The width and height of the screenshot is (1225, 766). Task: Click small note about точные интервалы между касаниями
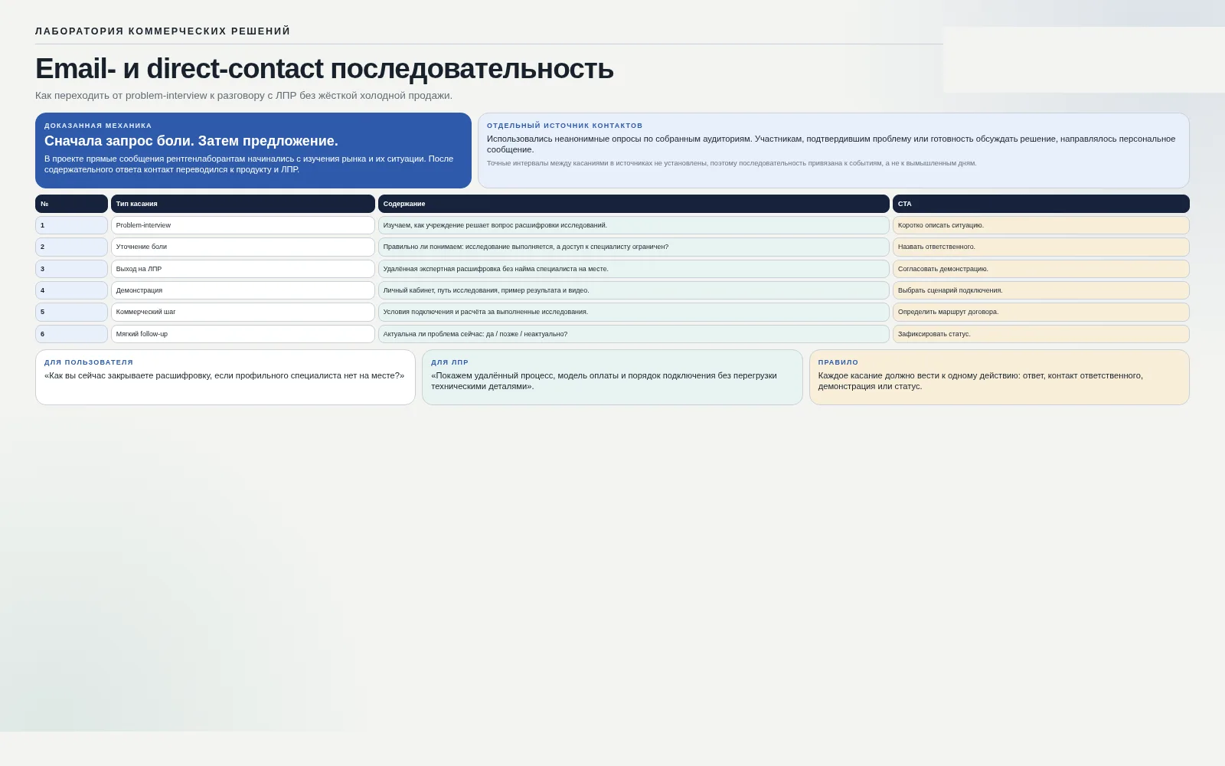[731, 163]
